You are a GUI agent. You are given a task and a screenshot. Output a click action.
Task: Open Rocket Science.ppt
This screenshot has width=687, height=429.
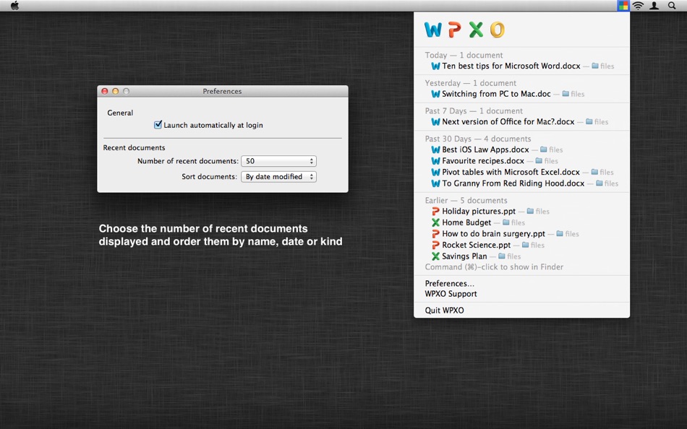click(477, 245)
